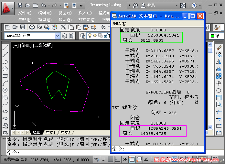Select the Construction Line tool
Image resolution: width=225 pixels, height=164 pixels.
click(5, 55)
